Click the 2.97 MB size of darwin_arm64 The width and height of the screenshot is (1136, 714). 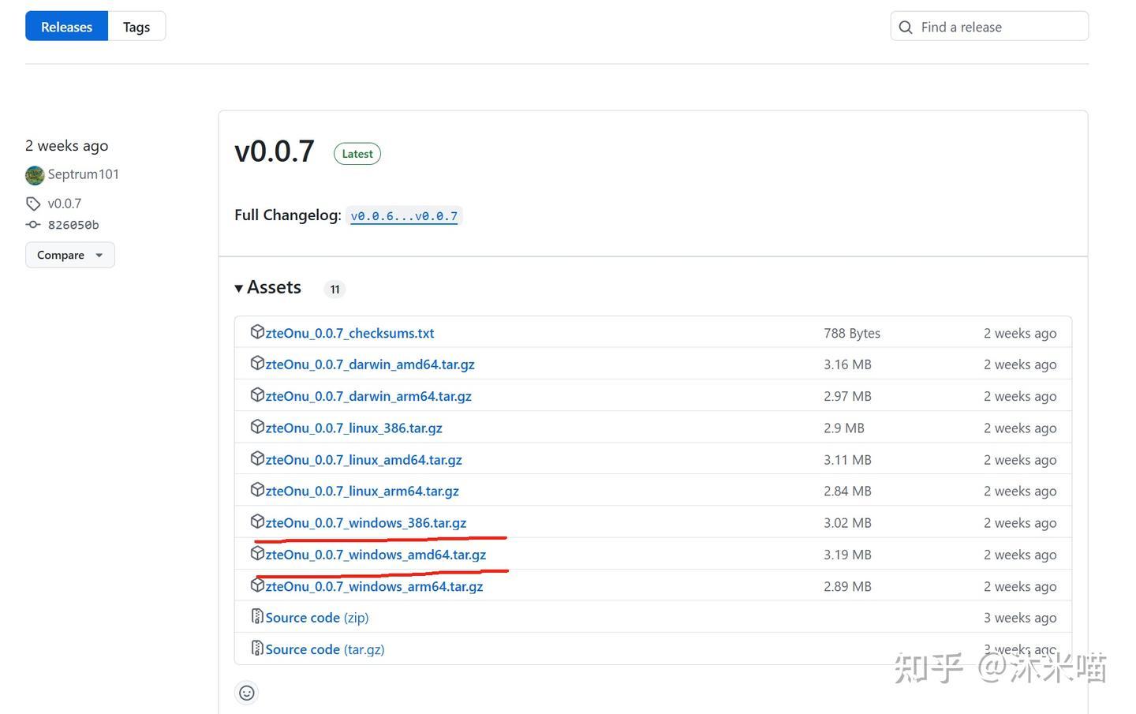[x=847, y=396]
